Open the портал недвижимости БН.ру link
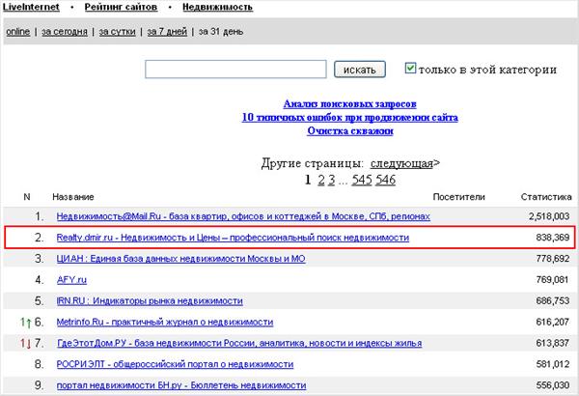Image resolution: width=579 pixels, height=396 pixels. tap(181, 385)
